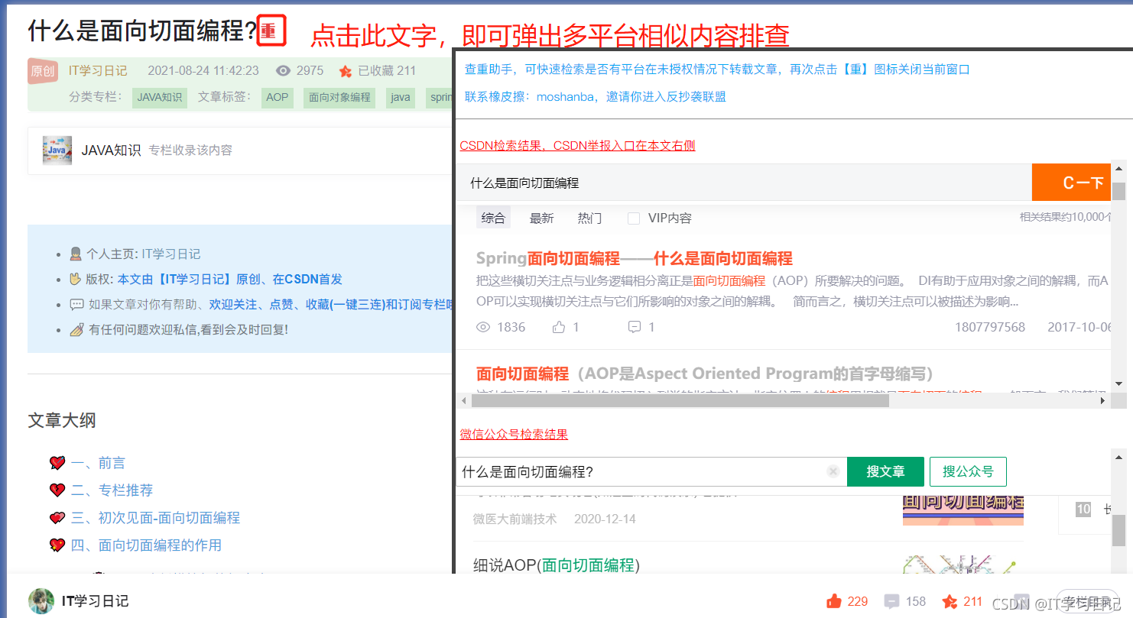1133x618 pixels.
Task: Click 微医大前端技术 account name
Action: click(x=515, y=519)
